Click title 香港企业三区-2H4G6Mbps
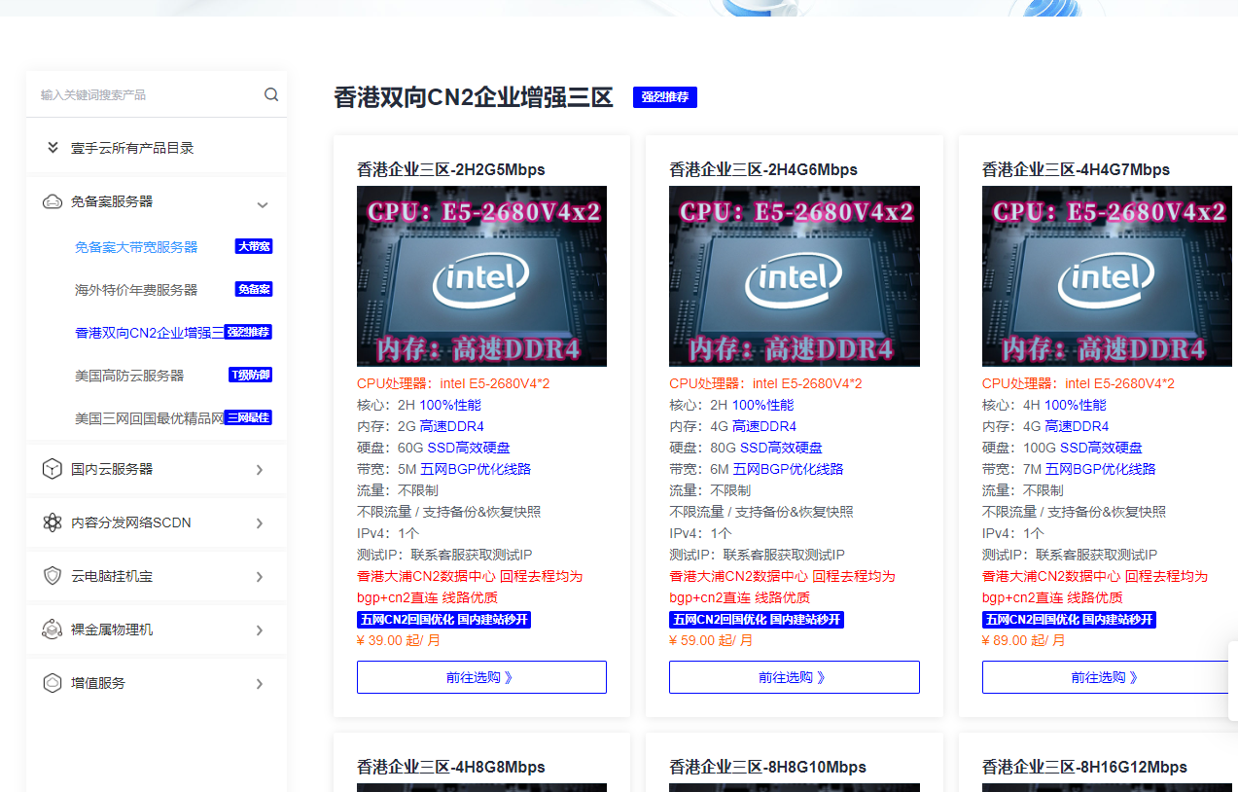1238x792 pixels. [x=763, y=169]
